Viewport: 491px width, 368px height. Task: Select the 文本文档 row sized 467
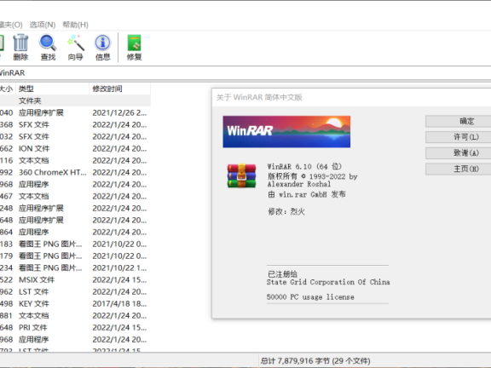pos(75,196)
